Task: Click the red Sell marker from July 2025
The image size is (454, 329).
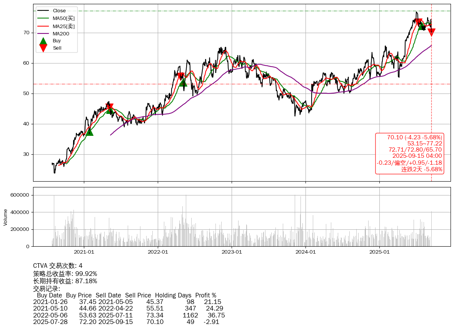Action: pos(418,22)
